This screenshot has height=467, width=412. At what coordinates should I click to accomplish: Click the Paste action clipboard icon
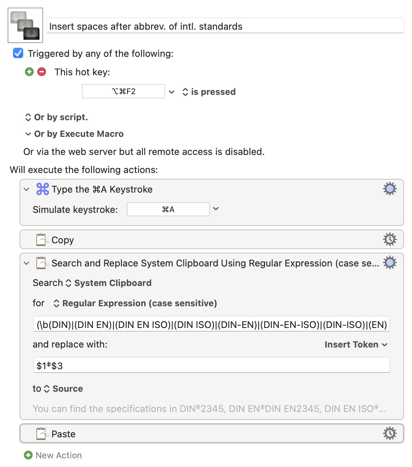point(42,433)
